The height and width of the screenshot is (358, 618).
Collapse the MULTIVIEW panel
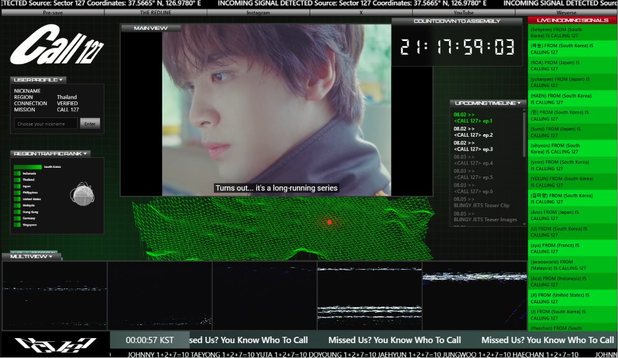(32, 257)
